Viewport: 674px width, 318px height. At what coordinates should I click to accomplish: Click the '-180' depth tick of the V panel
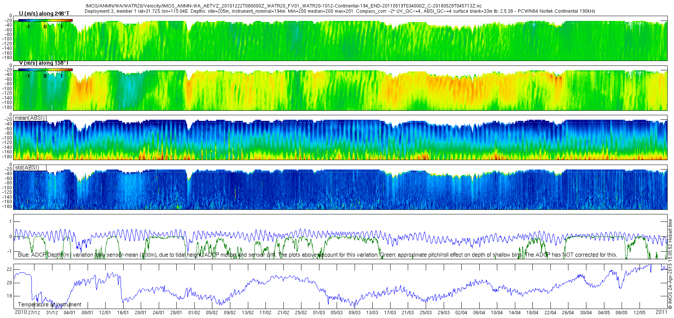pos(7,107)
